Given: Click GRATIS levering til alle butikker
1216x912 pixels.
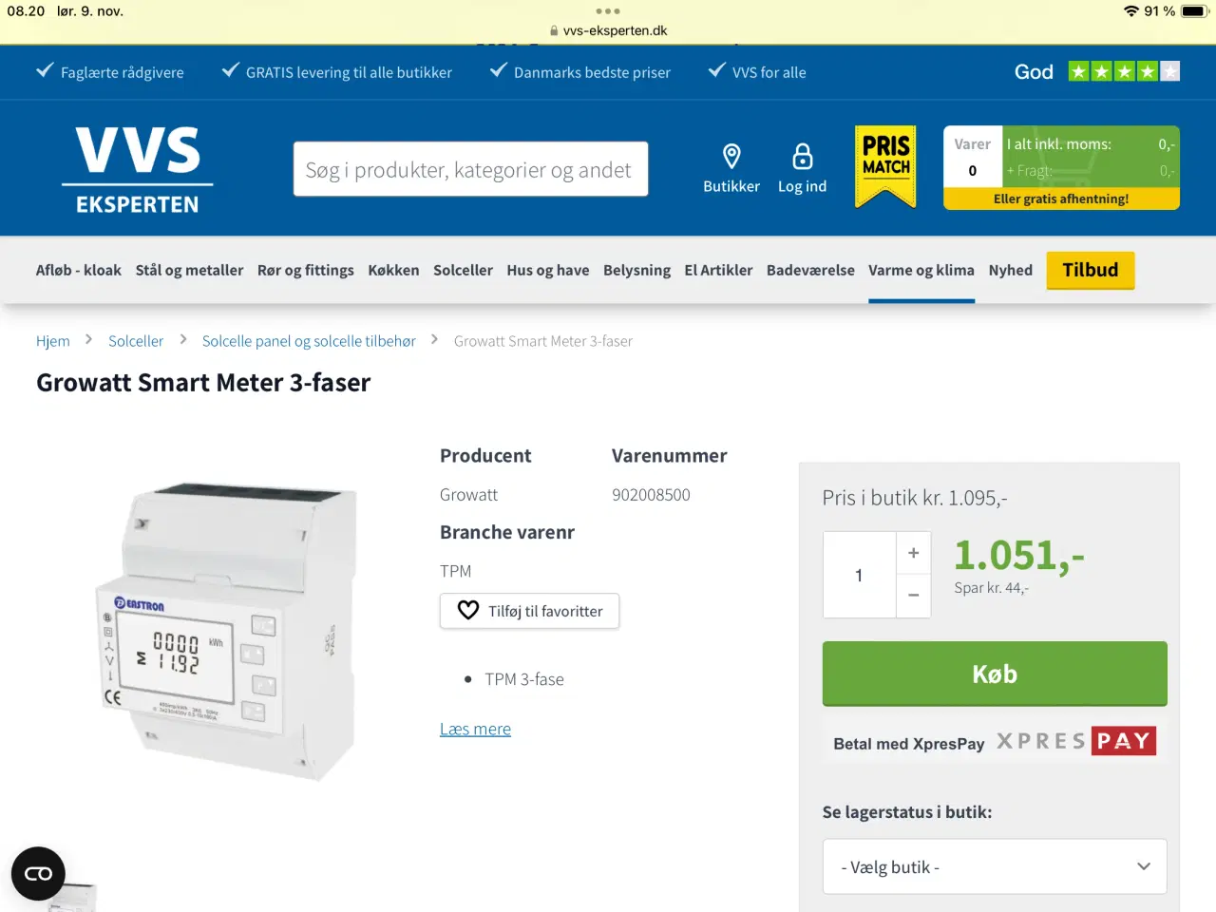Looking at the screenshot, I should tap(349, 72).
